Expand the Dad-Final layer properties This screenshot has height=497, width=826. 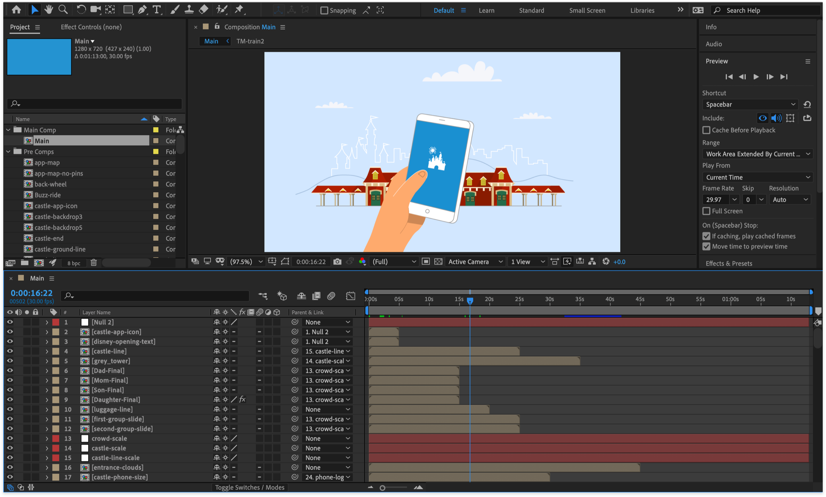[x=47, y=371]
